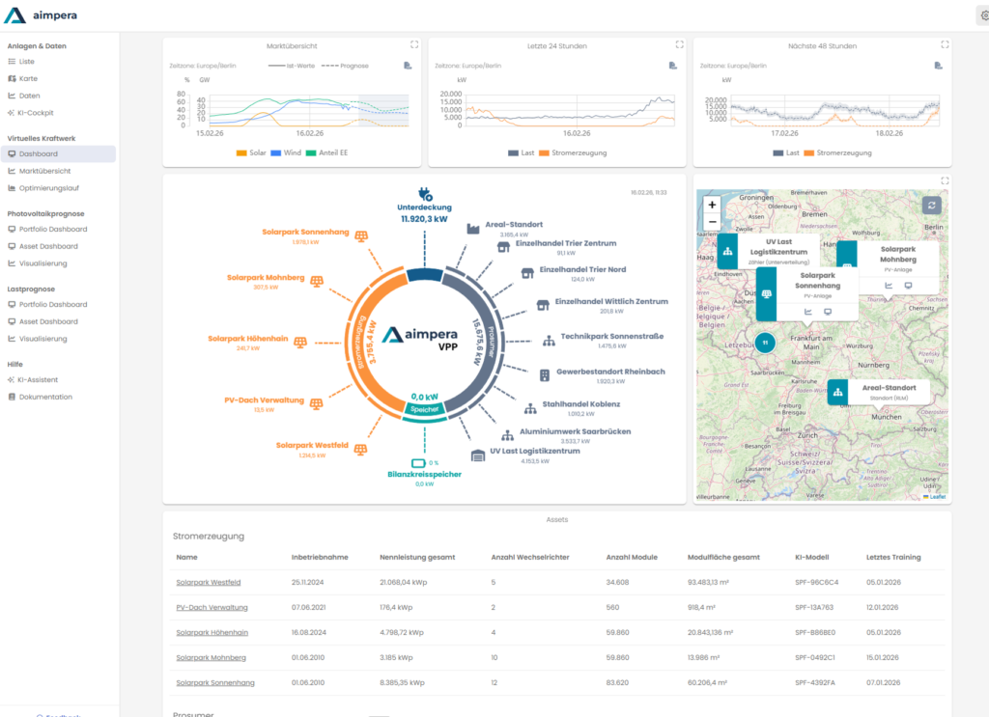Click PV-Dach Verwaltung solar panel icon
The width and height of the screenshot is (989, 717).
[316, 403]
